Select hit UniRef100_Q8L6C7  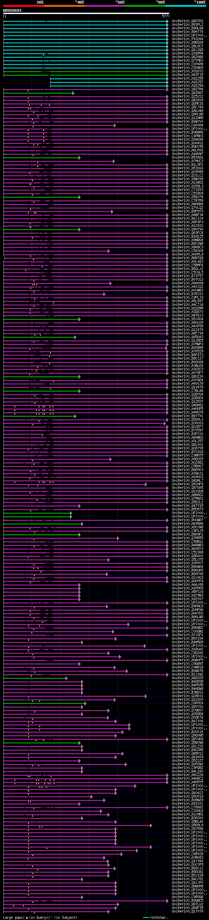187,46
